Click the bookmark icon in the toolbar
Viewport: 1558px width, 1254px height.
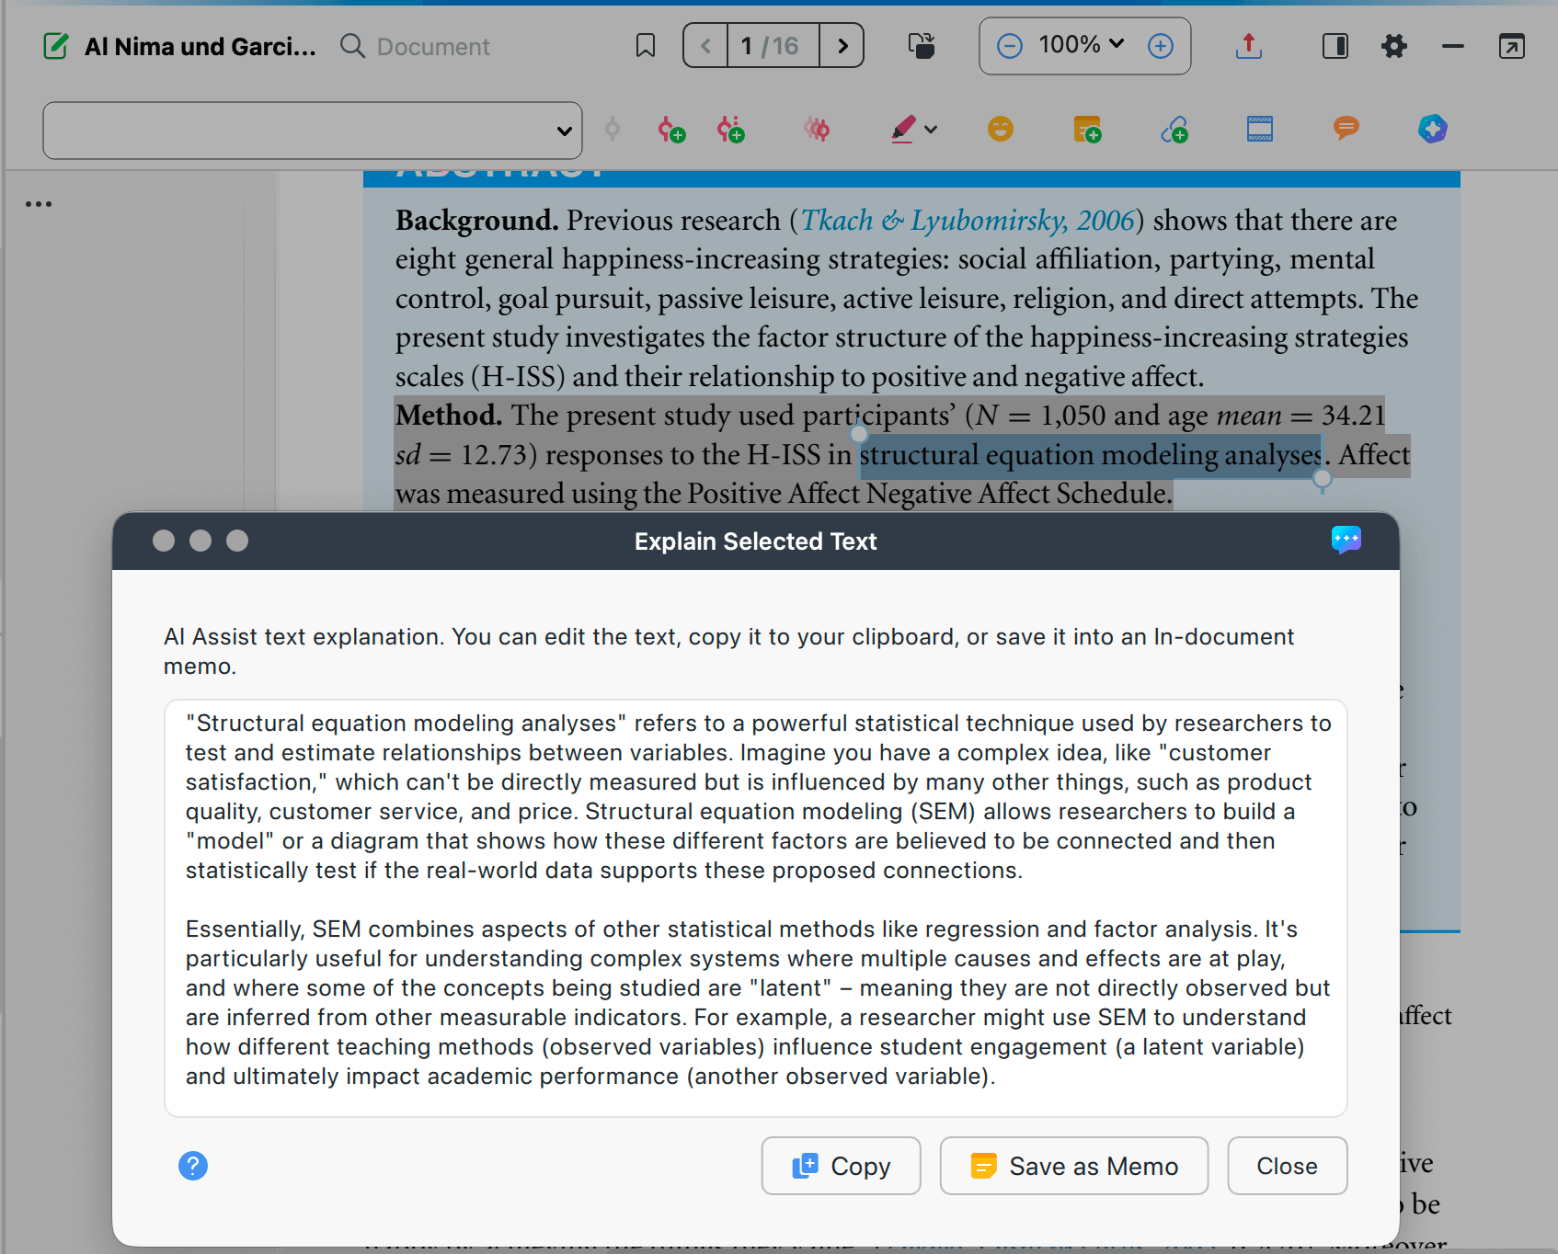[x=646, y=46]
